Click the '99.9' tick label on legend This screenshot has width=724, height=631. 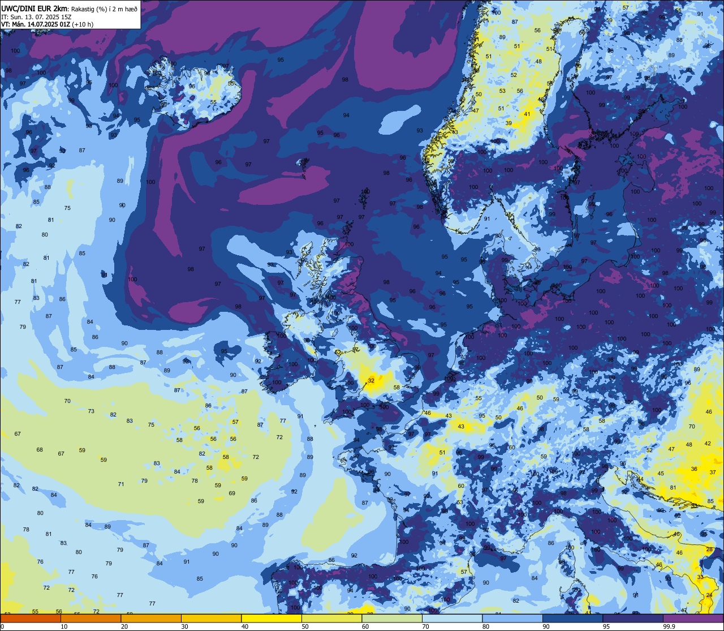pos(669,626)
